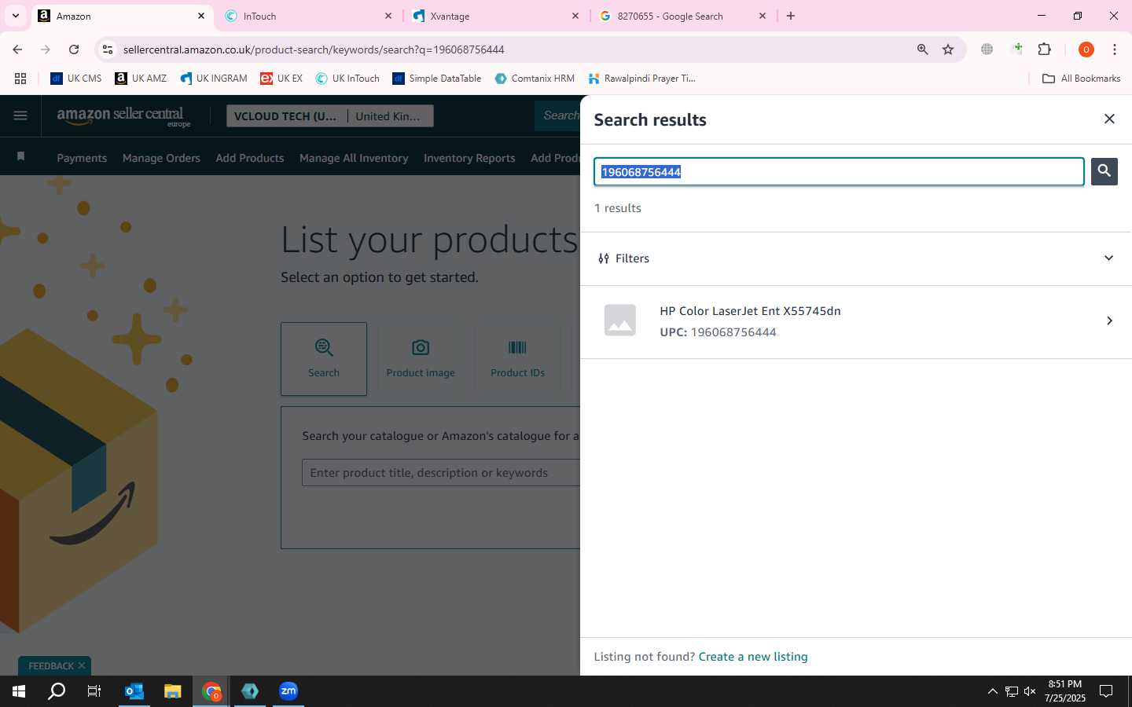
Task: Click the zoom magnifier icon in address bar
Action: [x=922, y=49]
